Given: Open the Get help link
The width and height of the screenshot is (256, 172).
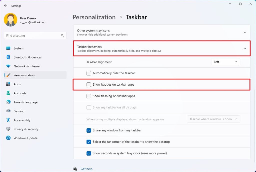Looking at the screenshot, I should point(86,169).
